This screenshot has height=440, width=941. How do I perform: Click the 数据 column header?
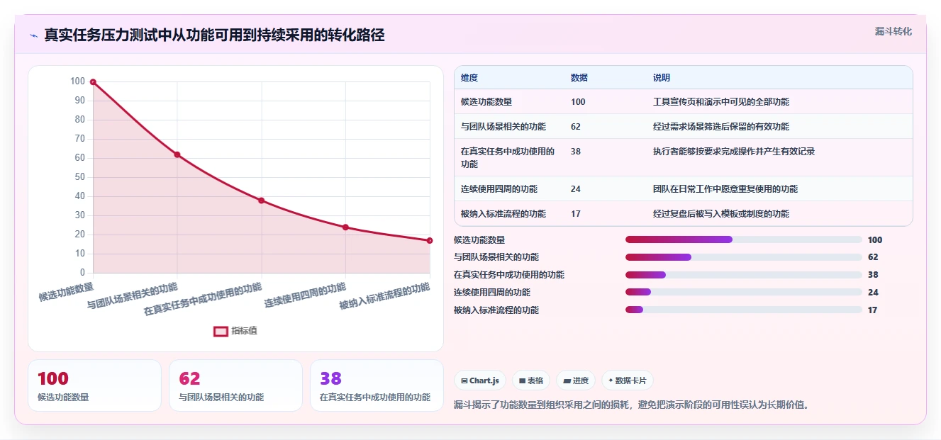[579, 78]
